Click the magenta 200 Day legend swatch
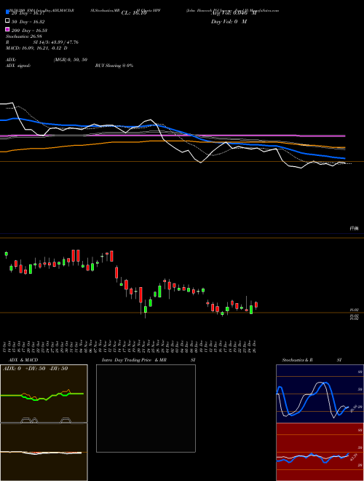 7,29
